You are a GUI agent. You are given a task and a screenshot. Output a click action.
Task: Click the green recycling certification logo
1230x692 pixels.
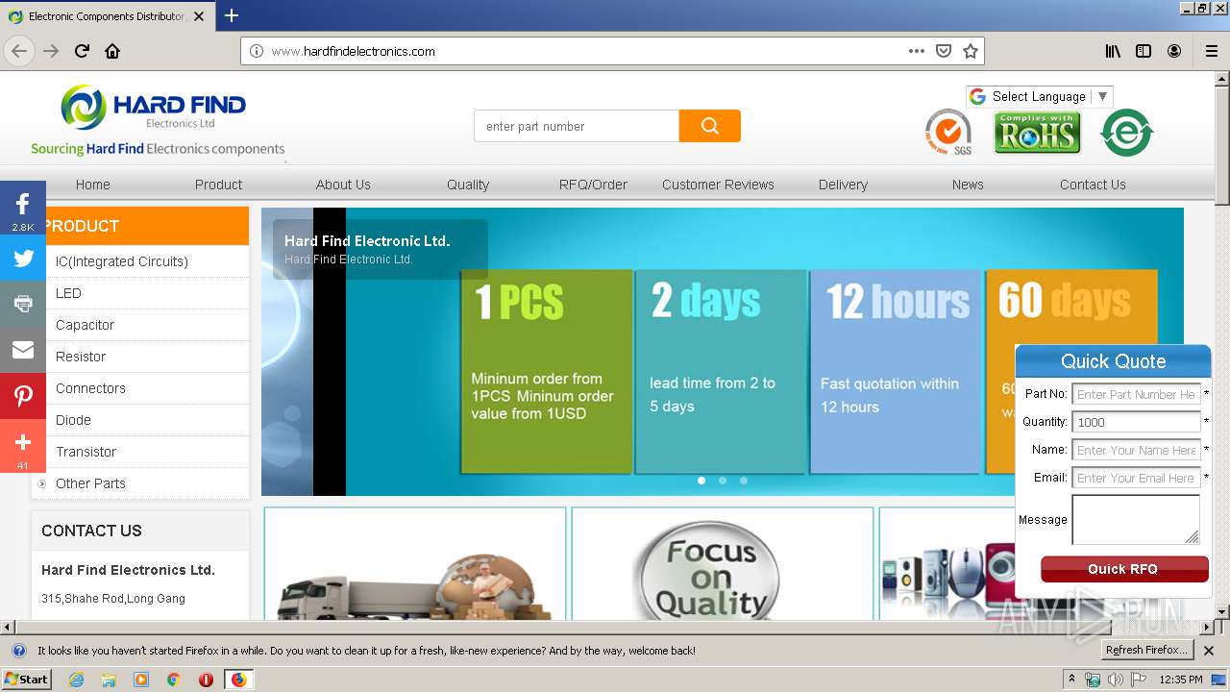[1126, 133]
